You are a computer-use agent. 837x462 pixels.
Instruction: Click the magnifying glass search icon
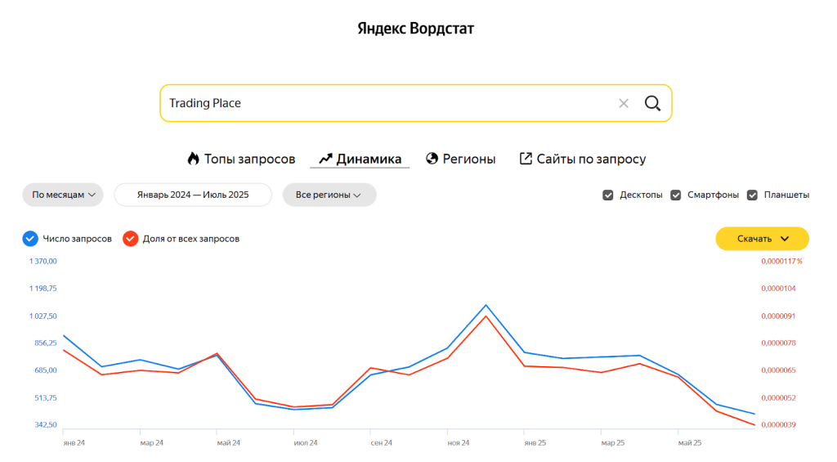click(x=652, y=103)
